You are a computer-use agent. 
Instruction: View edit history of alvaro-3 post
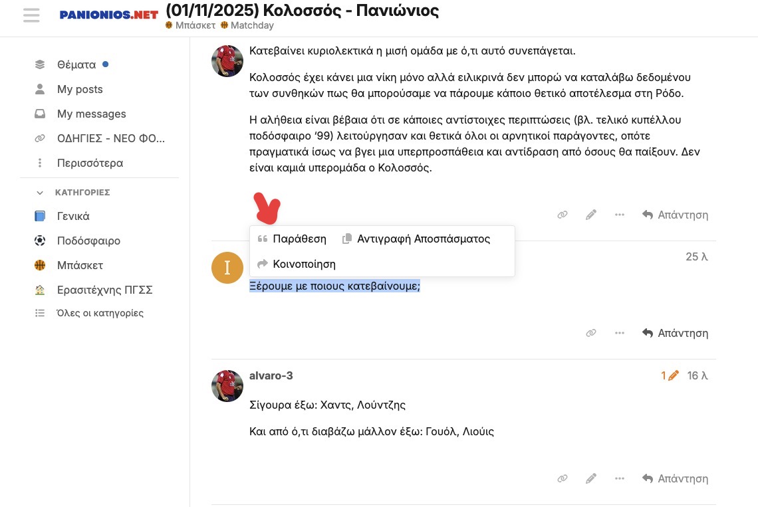(670, 375)
